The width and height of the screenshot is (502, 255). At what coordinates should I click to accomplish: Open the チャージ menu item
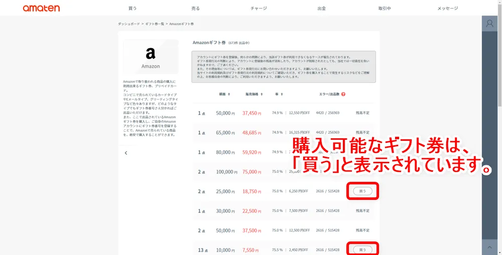[259, 9]
